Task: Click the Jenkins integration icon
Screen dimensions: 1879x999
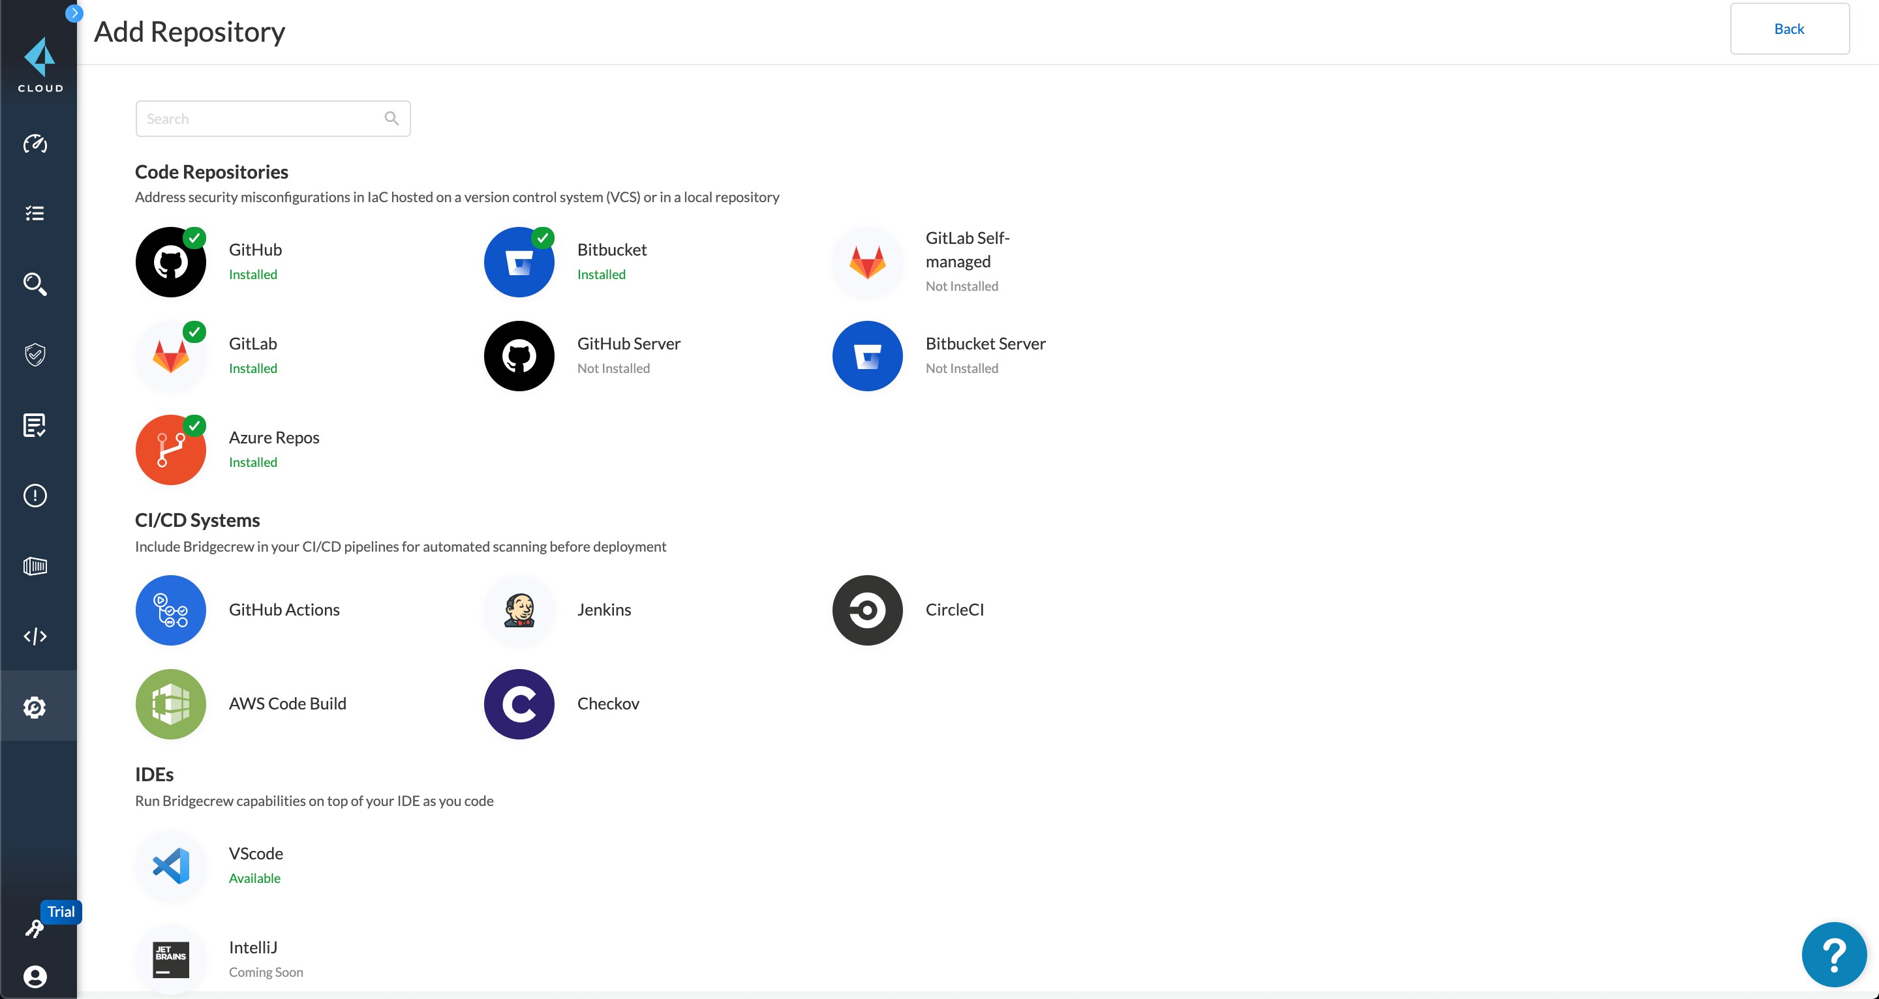Action: tap(519, 610)
